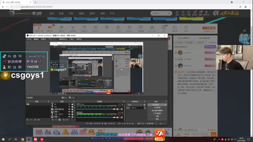Open OBS 视图 menu
Image resolution: width=253 pixels, height=142 pixels.
point(43,39)
